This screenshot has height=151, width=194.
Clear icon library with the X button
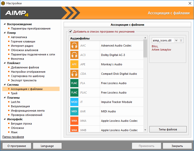(181, 40)
